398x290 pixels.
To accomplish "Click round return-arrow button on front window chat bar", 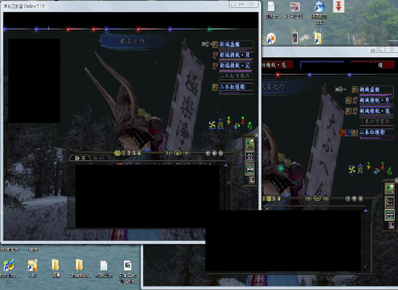I will (x=208, y=153).
